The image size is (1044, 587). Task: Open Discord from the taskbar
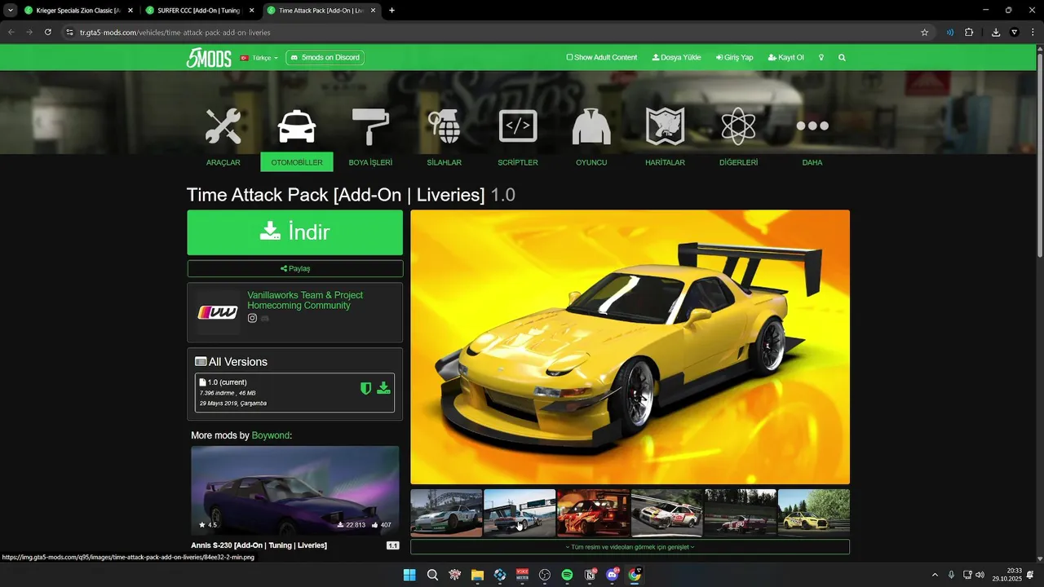click(x=612, y=575)
